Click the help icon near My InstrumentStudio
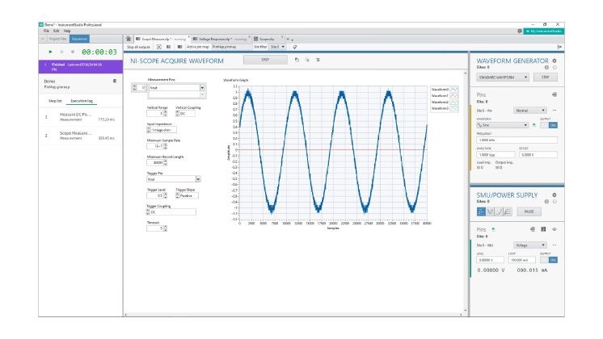The image size is (603, 339). pyautogui.click(x=520, y=31)
